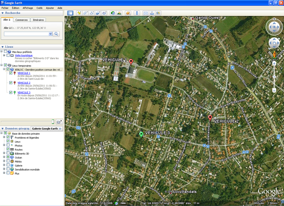Screen dimensions: 284x206
Task: Print the current view
Action: [x=152, y=13]
